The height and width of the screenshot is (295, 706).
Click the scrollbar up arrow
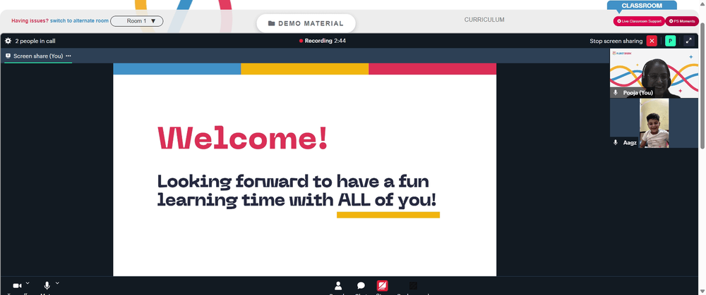coord(702,4)
